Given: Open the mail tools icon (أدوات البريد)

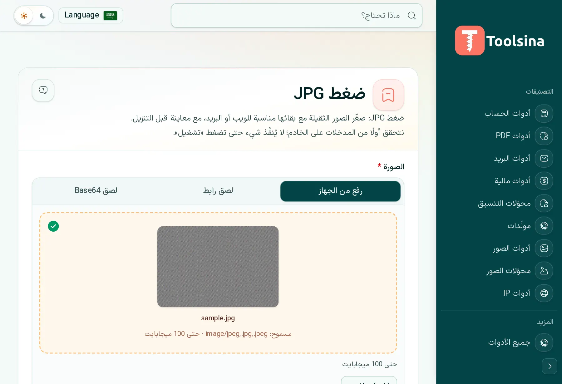Looking at the screenshot, I should point(544,158).
